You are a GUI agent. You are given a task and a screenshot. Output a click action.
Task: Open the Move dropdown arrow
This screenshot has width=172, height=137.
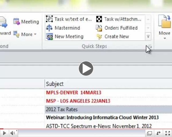point(165,38)
